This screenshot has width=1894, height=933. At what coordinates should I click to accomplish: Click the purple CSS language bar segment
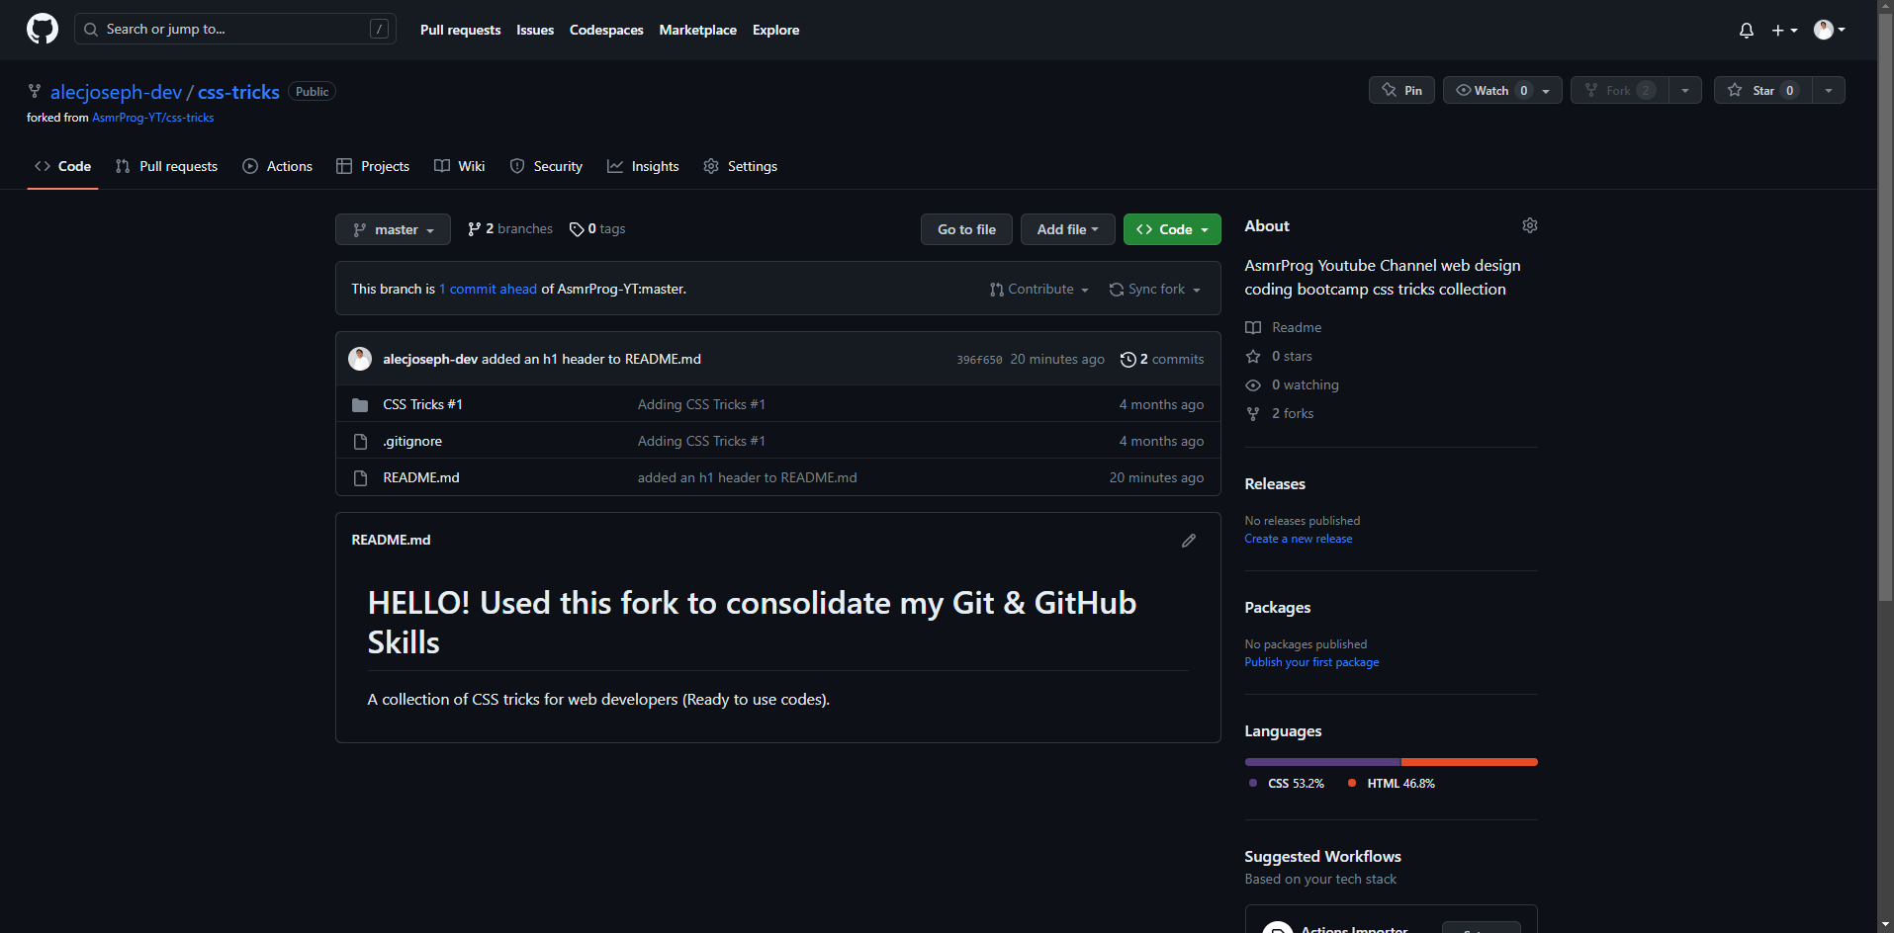pos(1322,762)
